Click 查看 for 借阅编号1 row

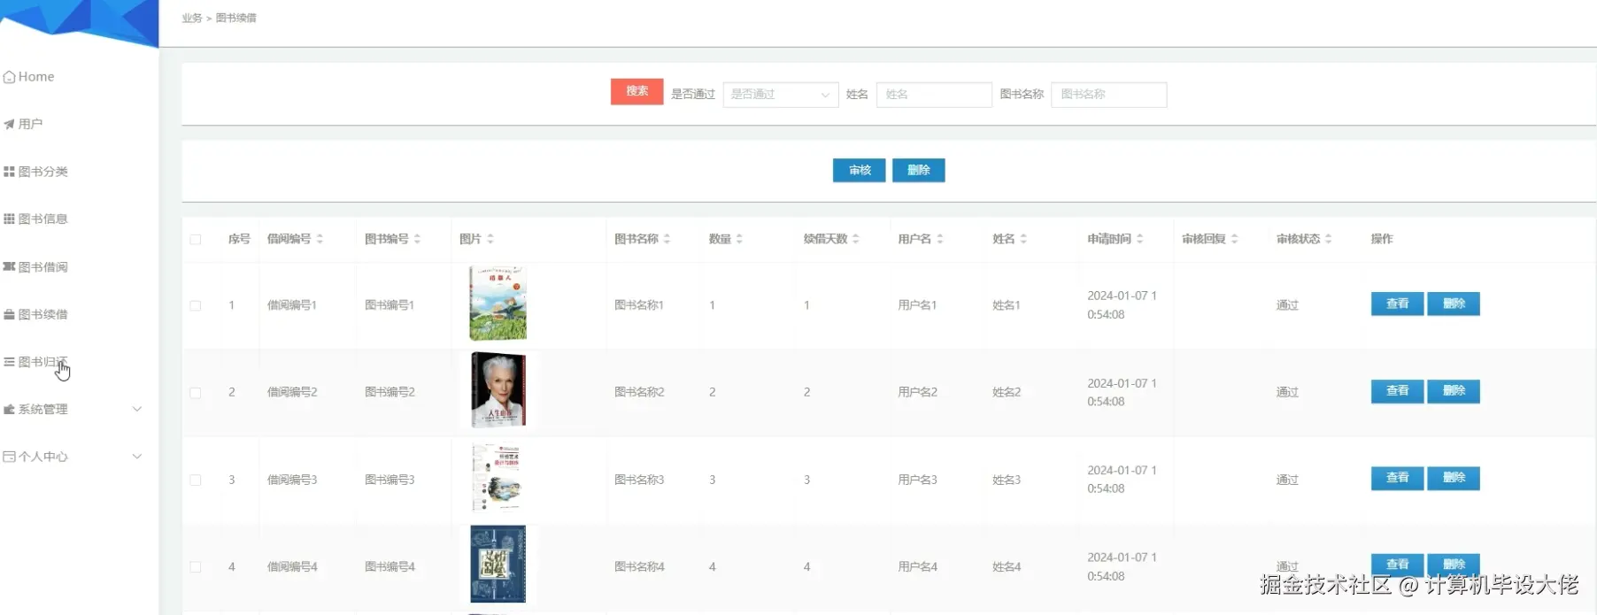pos(1397,304)
